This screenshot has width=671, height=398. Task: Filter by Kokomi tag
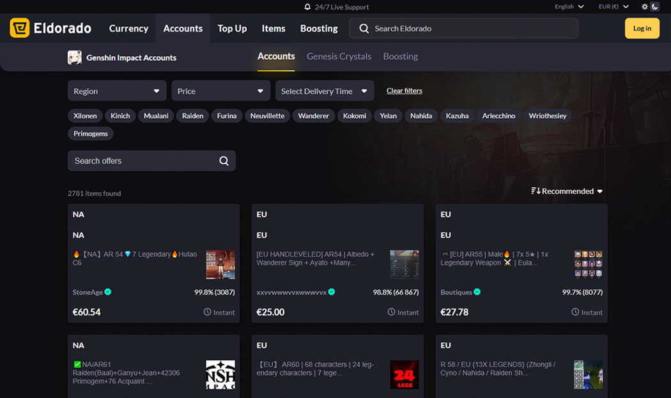pos(354,116)
